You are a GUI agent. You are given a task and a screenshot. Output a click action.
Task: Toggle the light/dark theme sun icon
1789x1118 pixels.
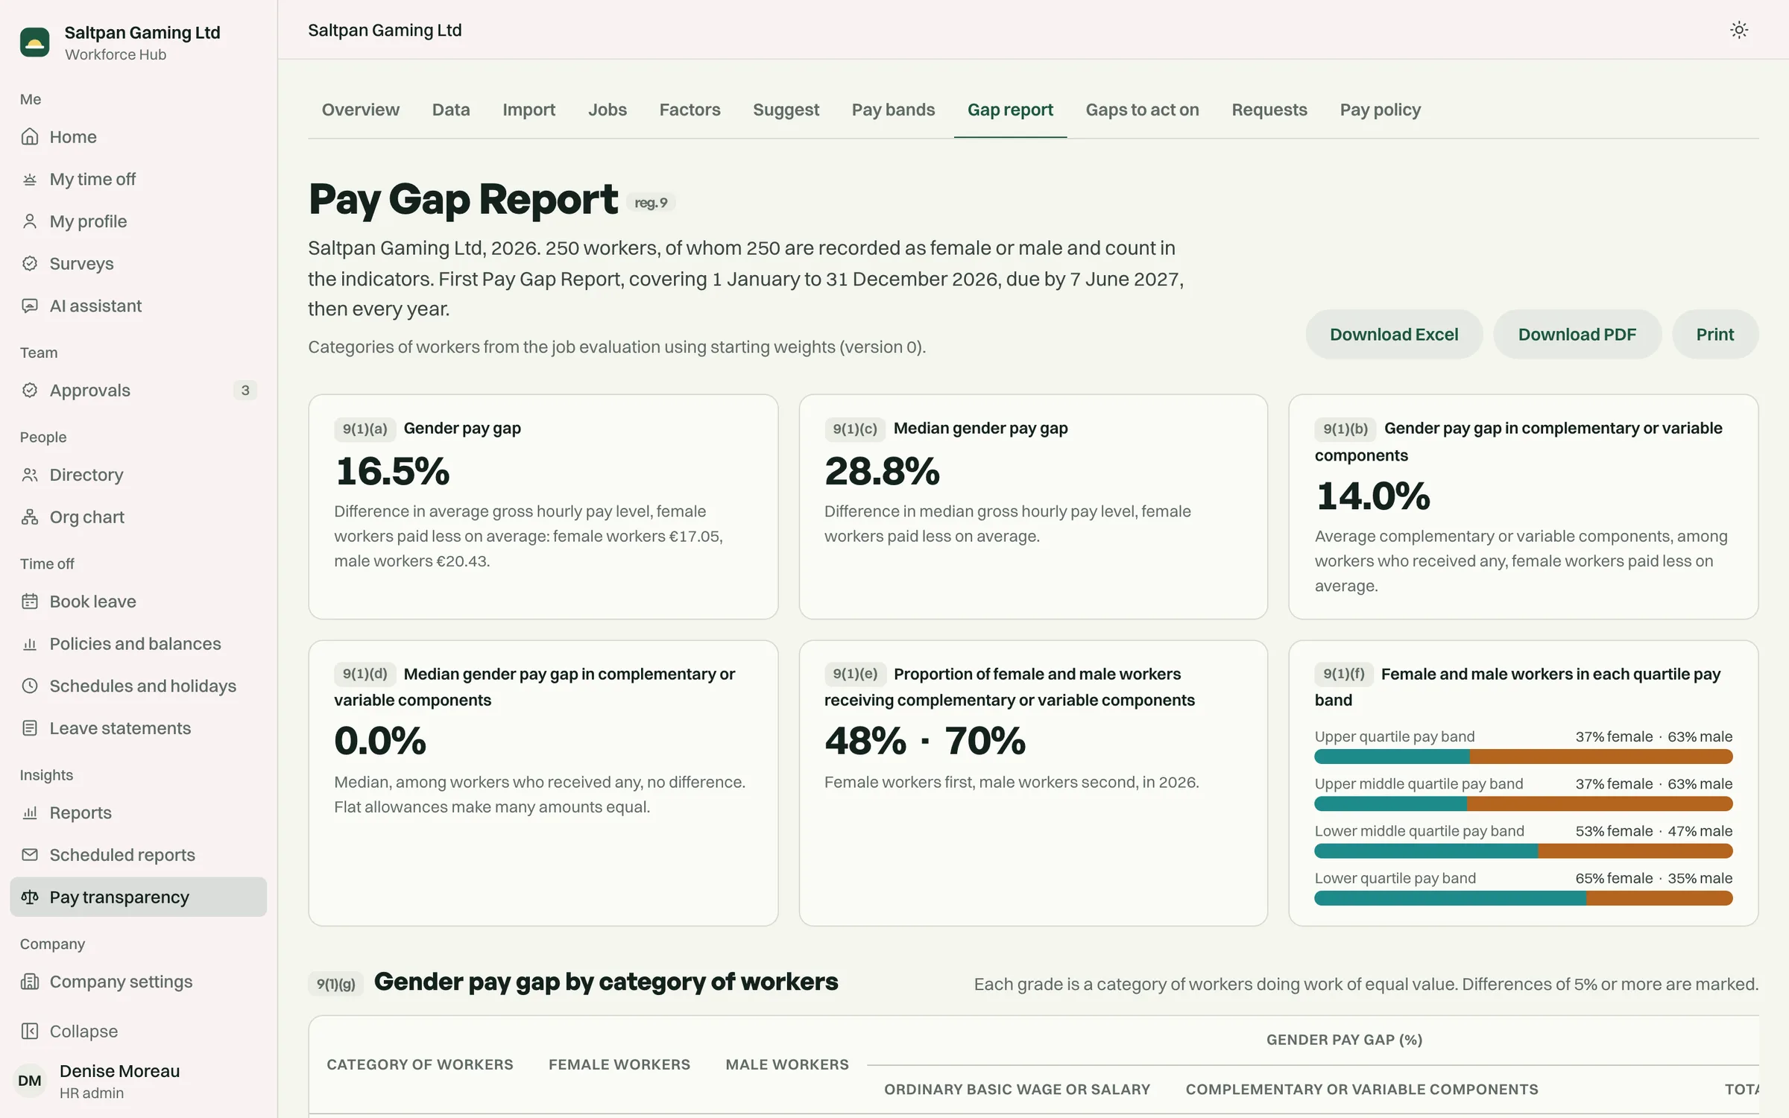click(x=1738, y=30)
